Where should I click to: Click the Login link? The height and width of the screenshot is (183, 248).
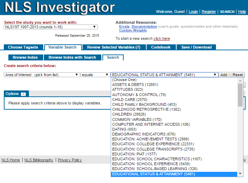pyautogui.click(x=193, y=12)
